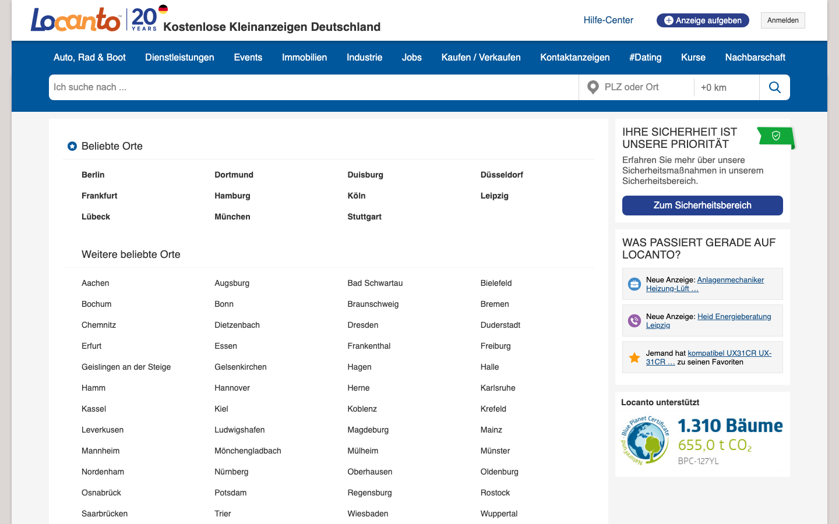Select Geislingen an der Steige link
Screen dimensions: 839x524
[x=126, y=367]
